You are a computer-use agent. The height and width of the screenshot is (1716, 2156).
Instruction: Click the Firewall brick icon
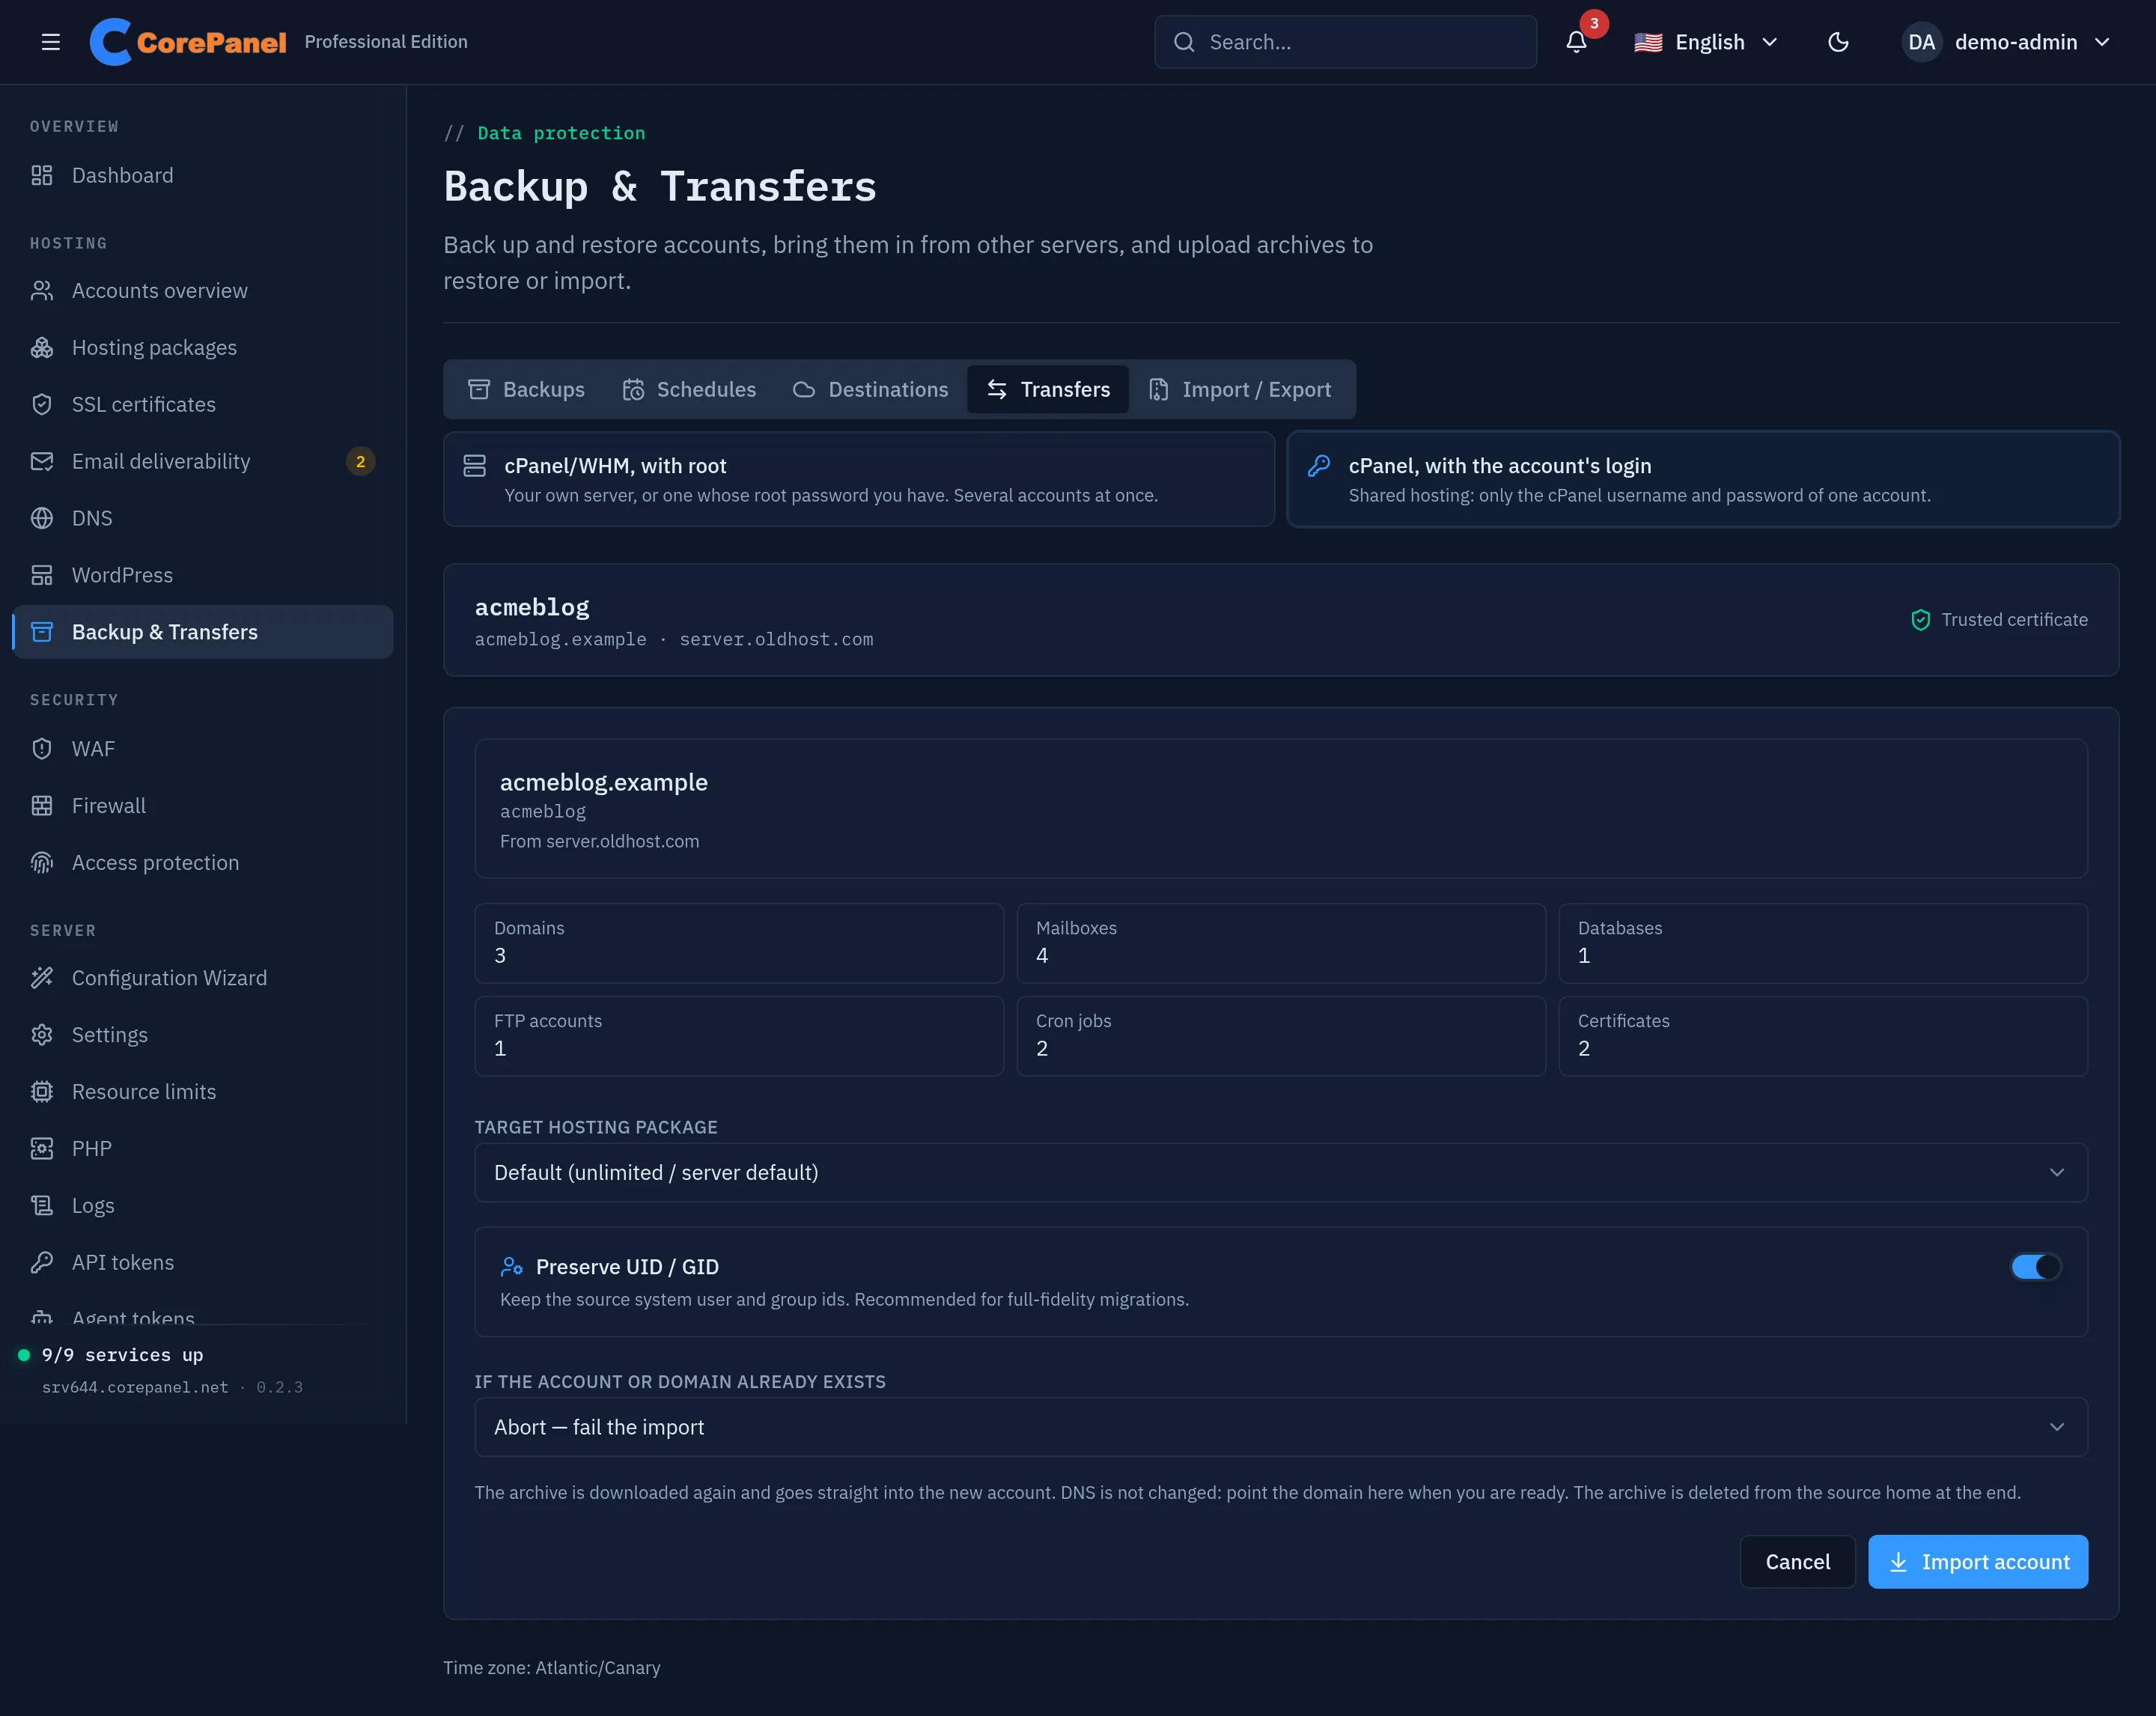point(42,805)
